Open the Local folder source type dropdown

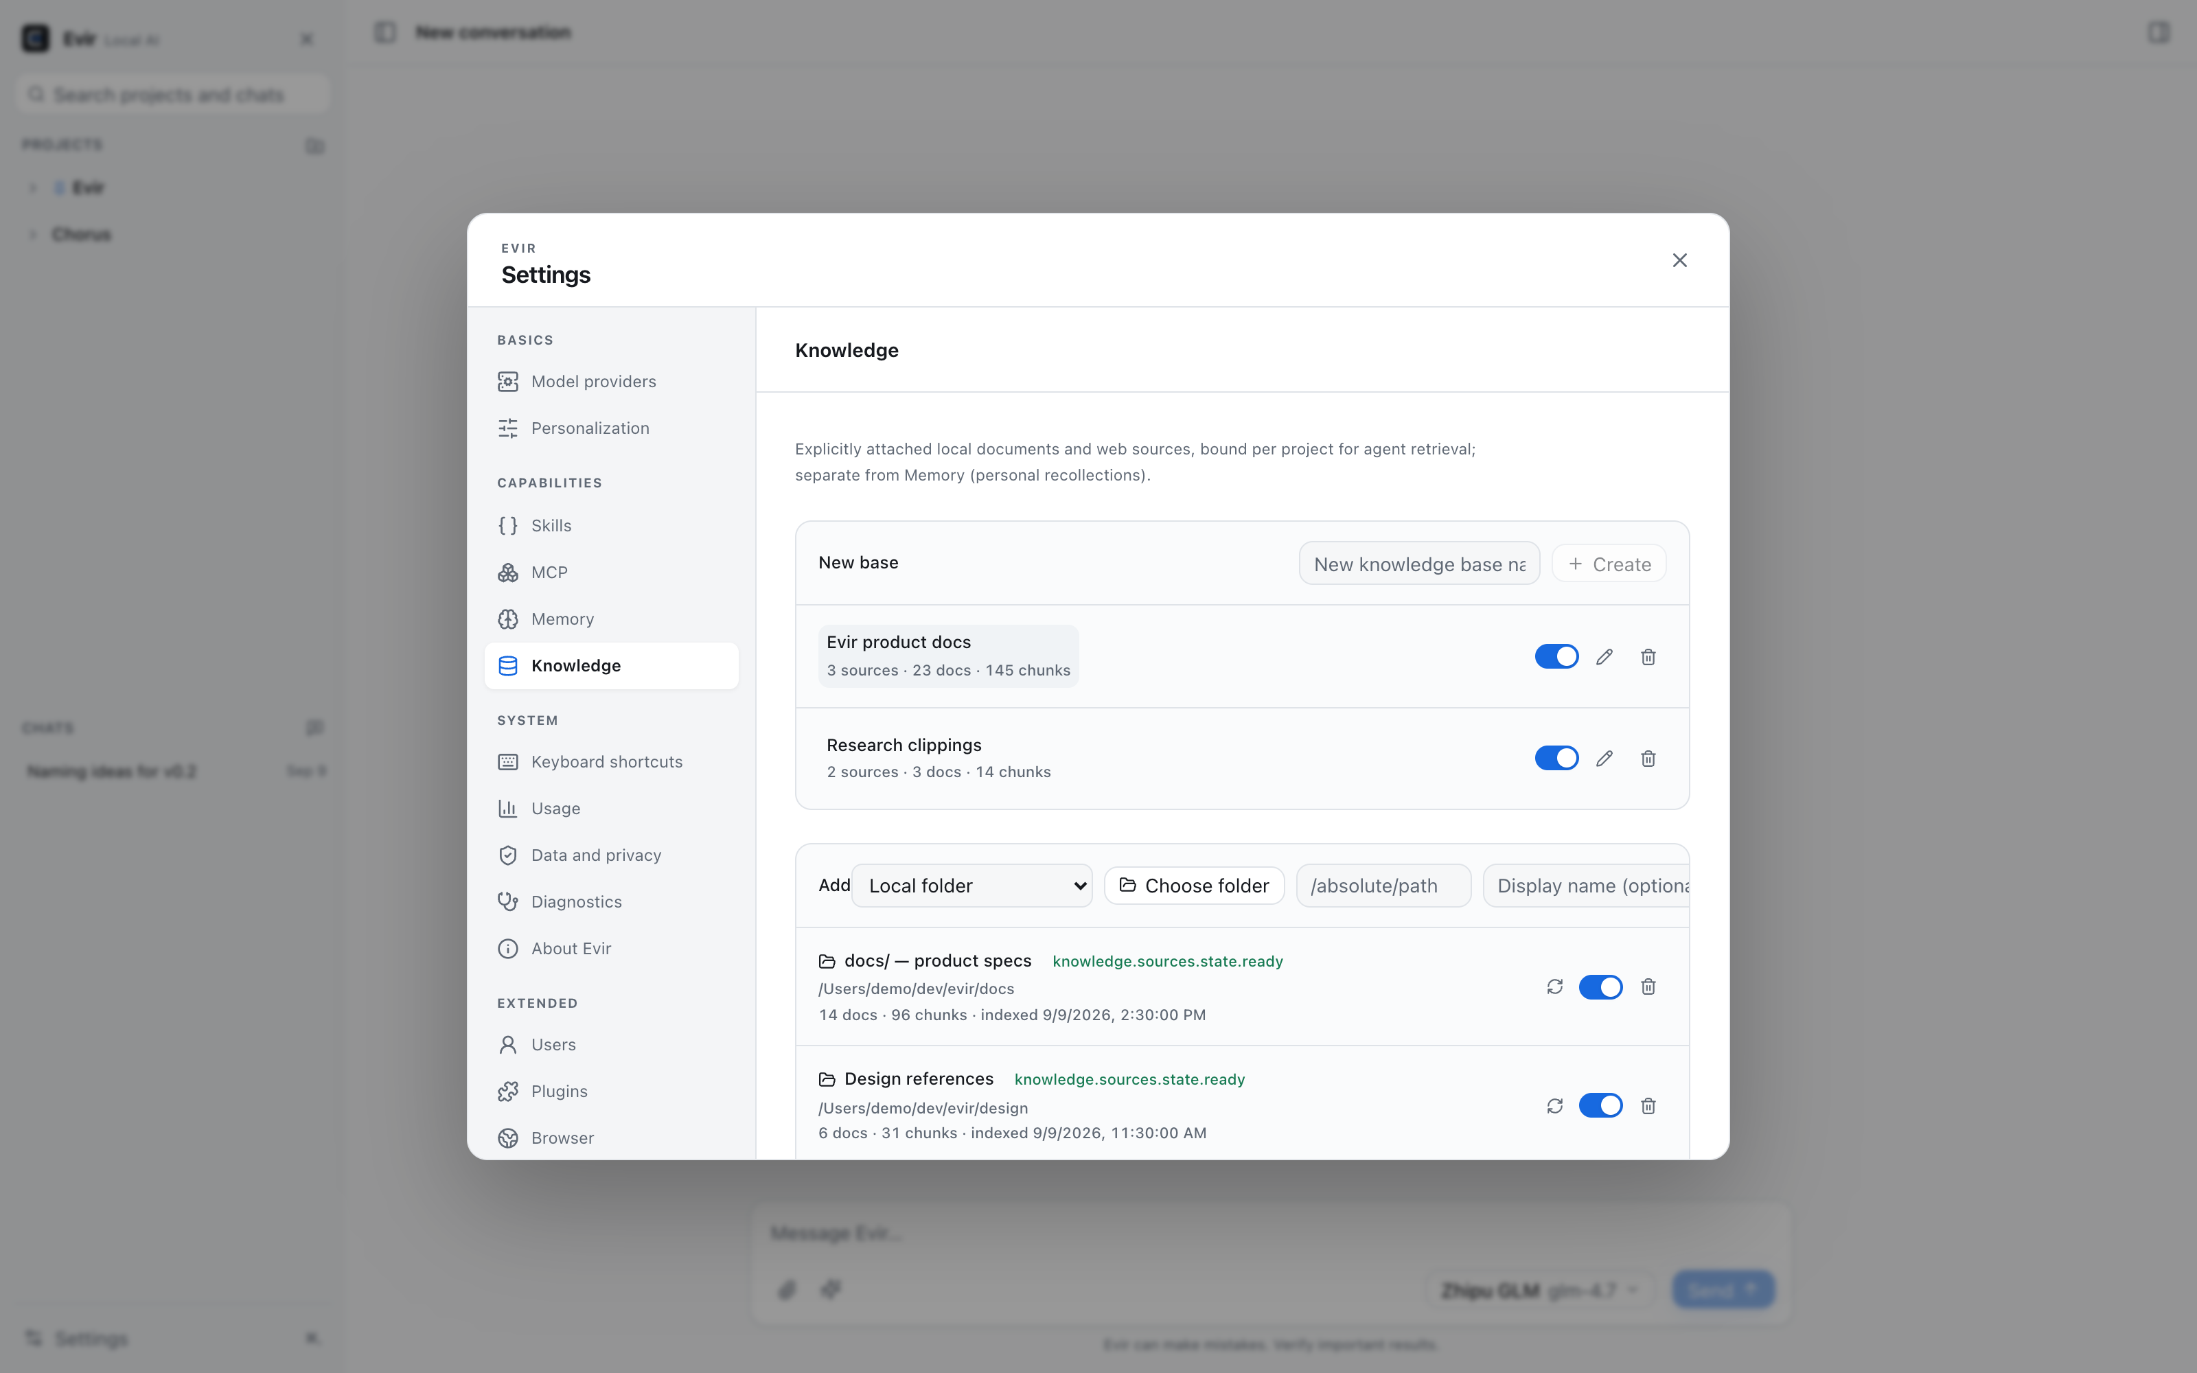[x=972, y=886]
